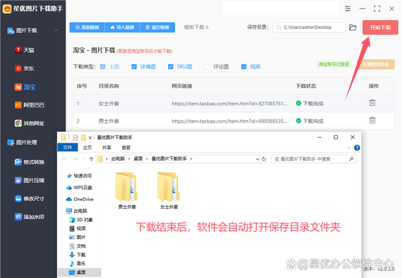The width and height of the screenshot is (402, 278).
Task: Open the 天猫 sidebar item
Action: [25, 50]
